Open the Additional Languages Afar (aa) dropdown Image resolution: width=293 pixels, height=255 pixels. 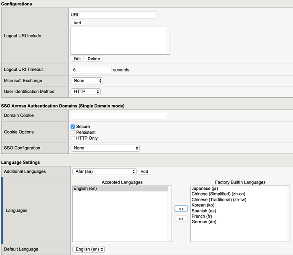click(x=104, y=171)
